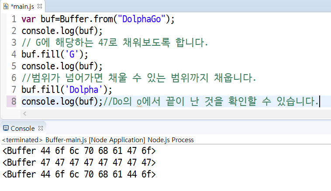Click console.log(buf); on line 5
331x191 pixels.
click(x=62, y=66)
